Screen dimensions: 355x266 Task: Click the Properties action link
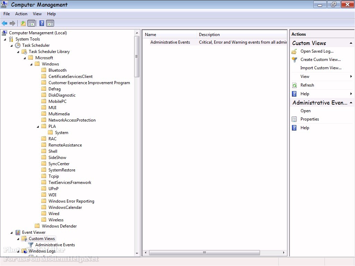(x=310, y=119)
